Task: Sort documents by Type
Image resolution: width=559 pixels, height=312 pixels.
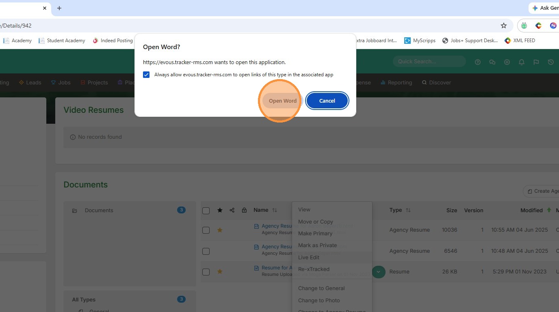Action: point(400,210)
